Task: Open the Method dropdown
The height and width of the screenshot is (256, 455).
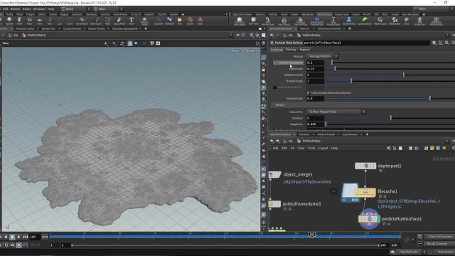Action: coord(322,56)
